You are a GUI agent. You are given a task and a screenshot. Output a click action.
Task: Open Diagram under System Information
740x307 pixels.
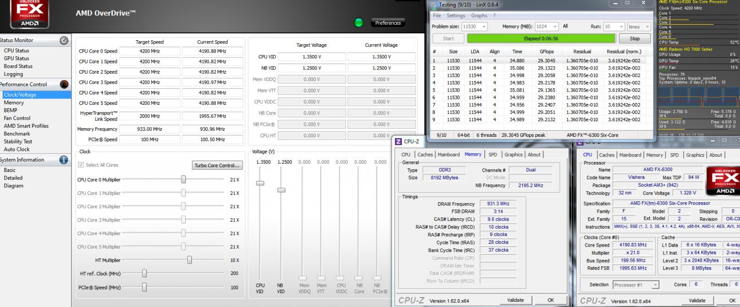pos(14,186)
